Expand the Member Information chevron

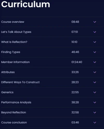coord(95,62)
